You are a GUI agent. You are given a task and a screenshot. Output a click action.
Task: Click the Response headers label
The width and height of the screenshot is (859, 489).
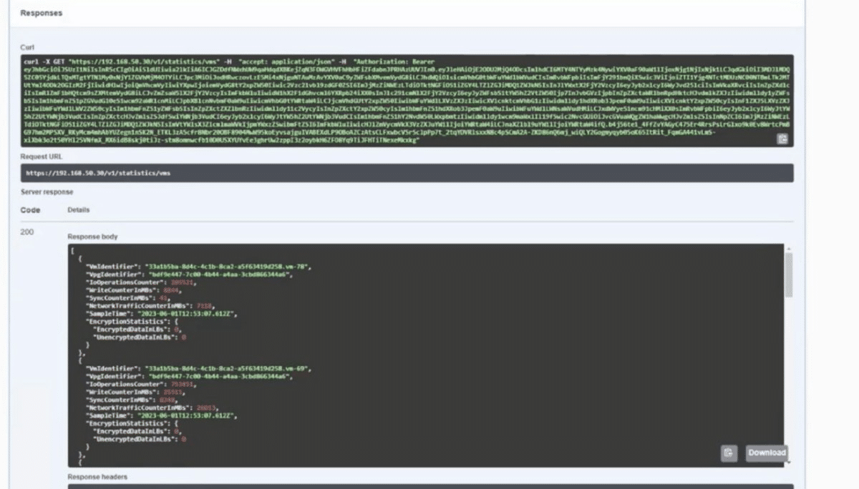tap(97, 477)
